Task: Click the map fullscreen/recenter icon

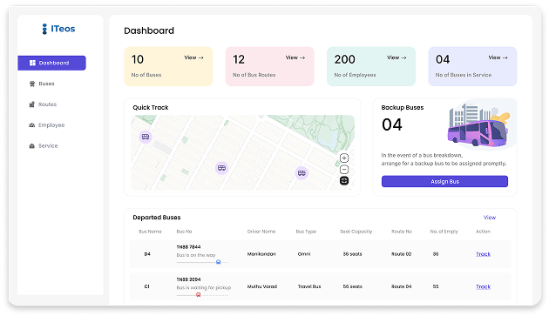Action: (344, 181)
